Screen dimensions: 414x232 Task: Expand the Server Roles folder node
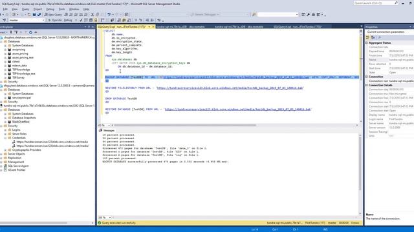pos(5,134)
